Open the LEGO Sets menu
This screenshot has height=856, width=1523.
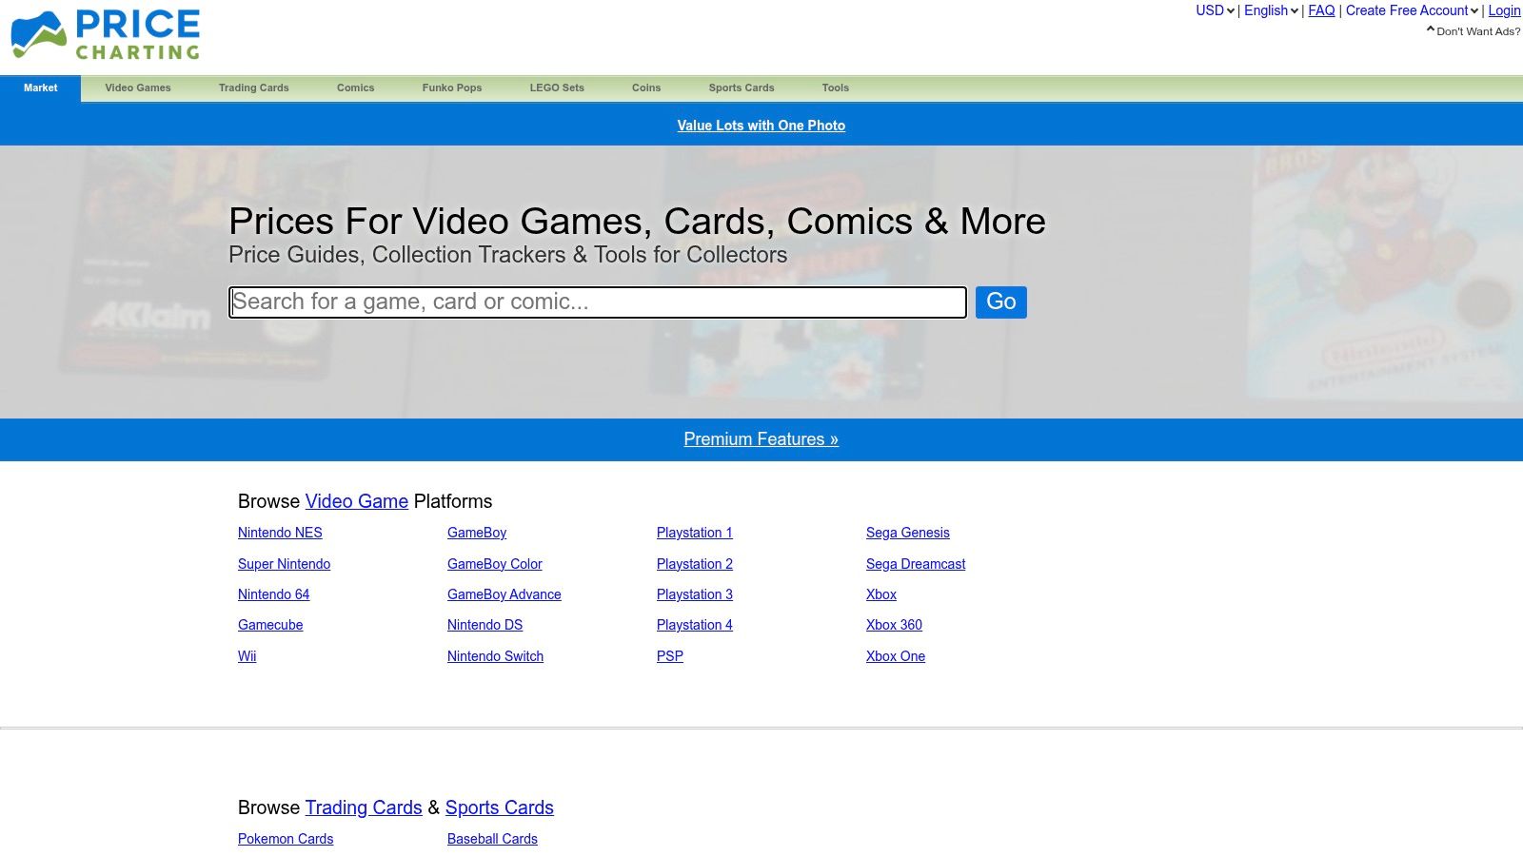tap(557, 88)
